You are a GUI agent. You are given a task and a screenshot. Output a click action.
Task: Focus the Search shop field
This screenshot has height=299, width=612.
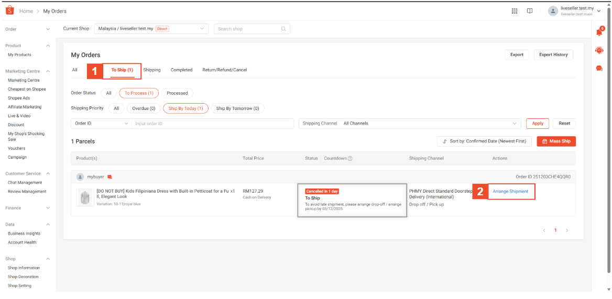[252, 29]
